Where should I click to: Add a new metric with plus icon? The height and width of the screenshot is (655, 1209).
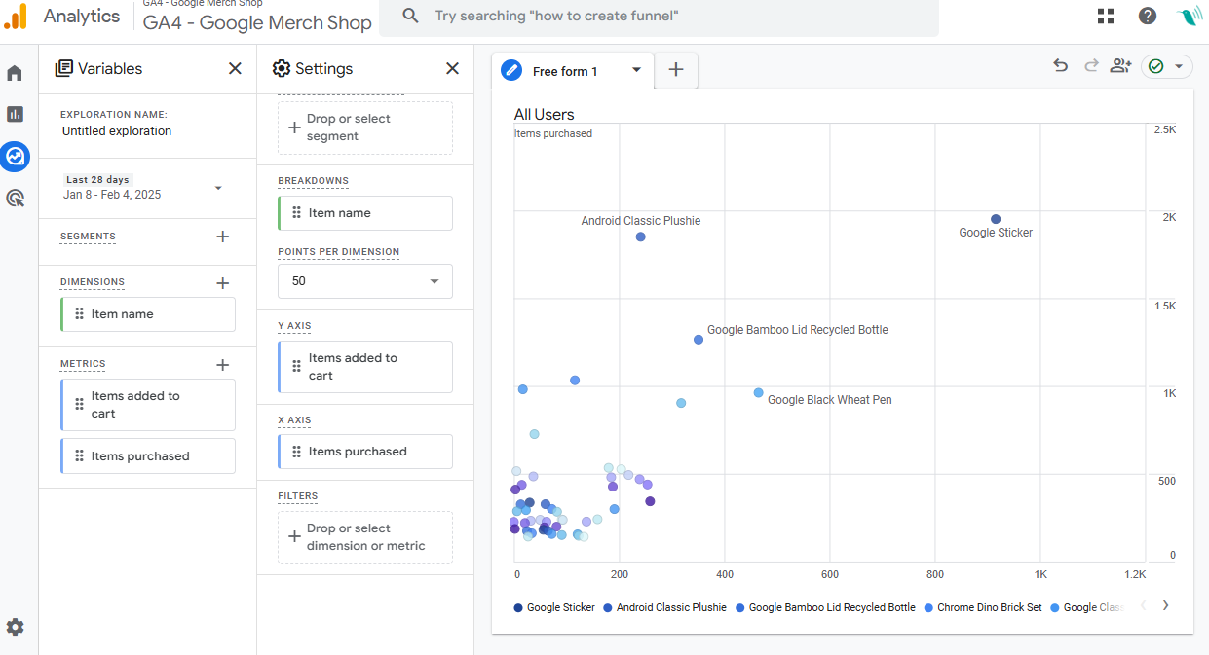tap(222, 365)
